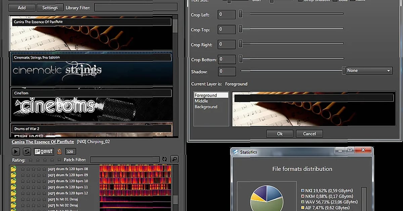Click the Add library button

pyautogui.click(x=21, y=7)
